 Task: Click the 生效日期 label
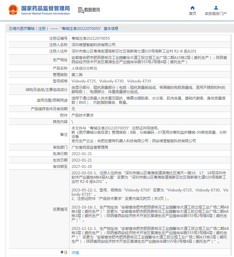(x=60, y=160)
